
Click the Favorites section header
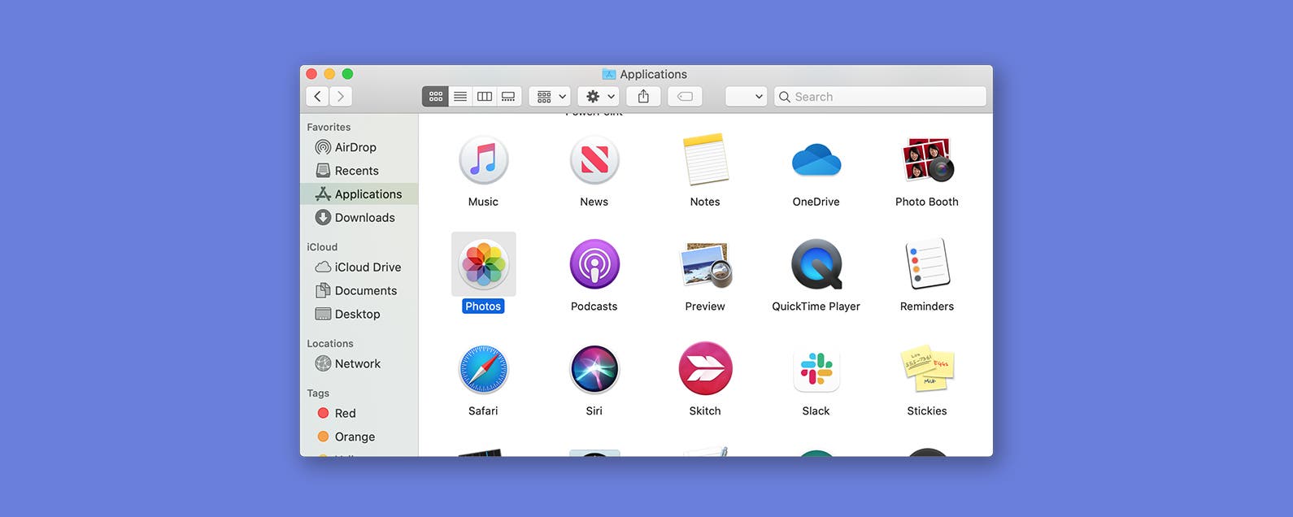click(x=329, y=128)
